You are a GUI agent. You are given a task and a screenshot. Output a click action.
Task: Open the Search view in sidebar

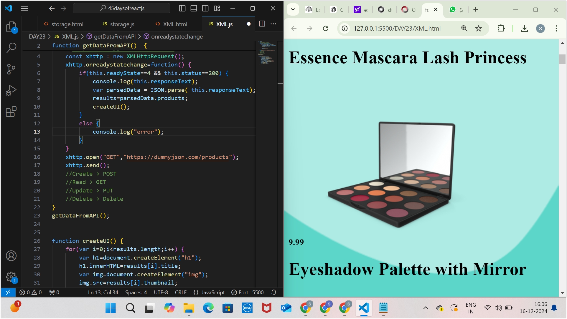point(11,48)
